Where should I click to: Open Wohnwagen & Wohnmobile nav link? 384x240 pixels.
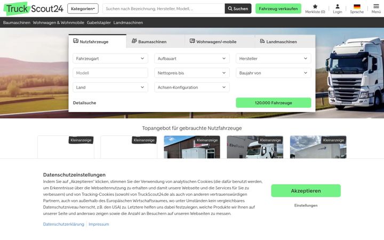tap(59, 22)
